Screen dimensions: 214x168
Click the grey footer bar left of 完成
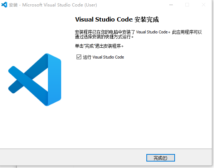click(72, 158)
